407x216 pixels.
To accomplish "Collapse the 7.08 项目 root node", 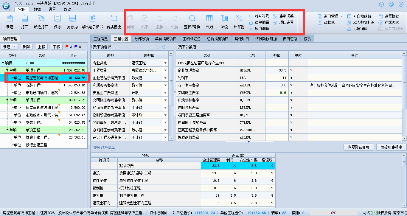I will pos(3,63).
